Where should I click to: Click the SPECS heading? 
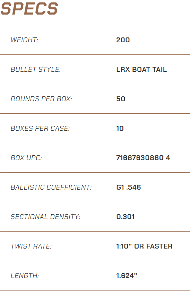point(29,9)
